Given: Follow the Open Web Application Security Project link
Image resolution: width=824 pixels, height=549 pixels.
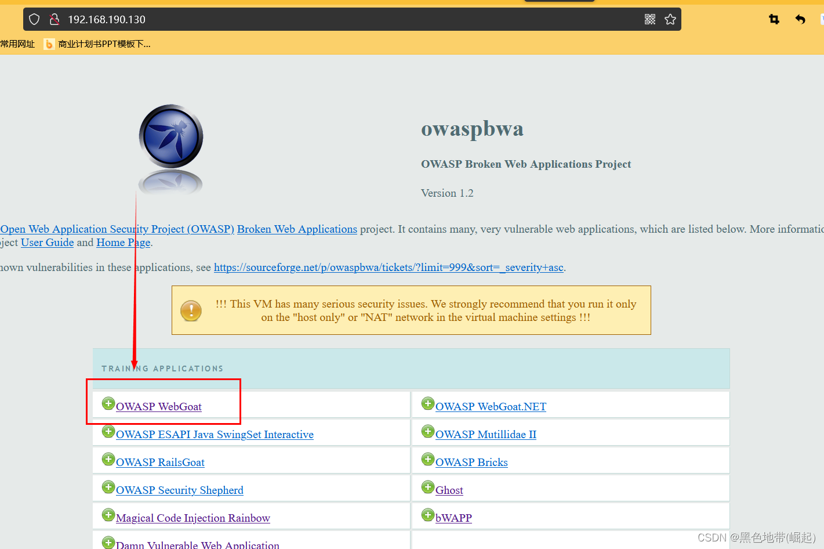Looking at the screenshot, I should (117, 229).
